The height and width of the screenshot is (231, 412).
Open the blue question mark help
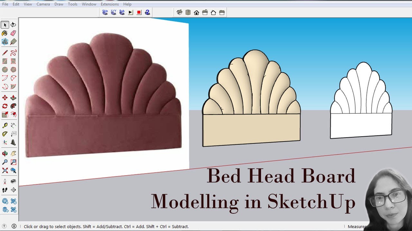(147, 13)
